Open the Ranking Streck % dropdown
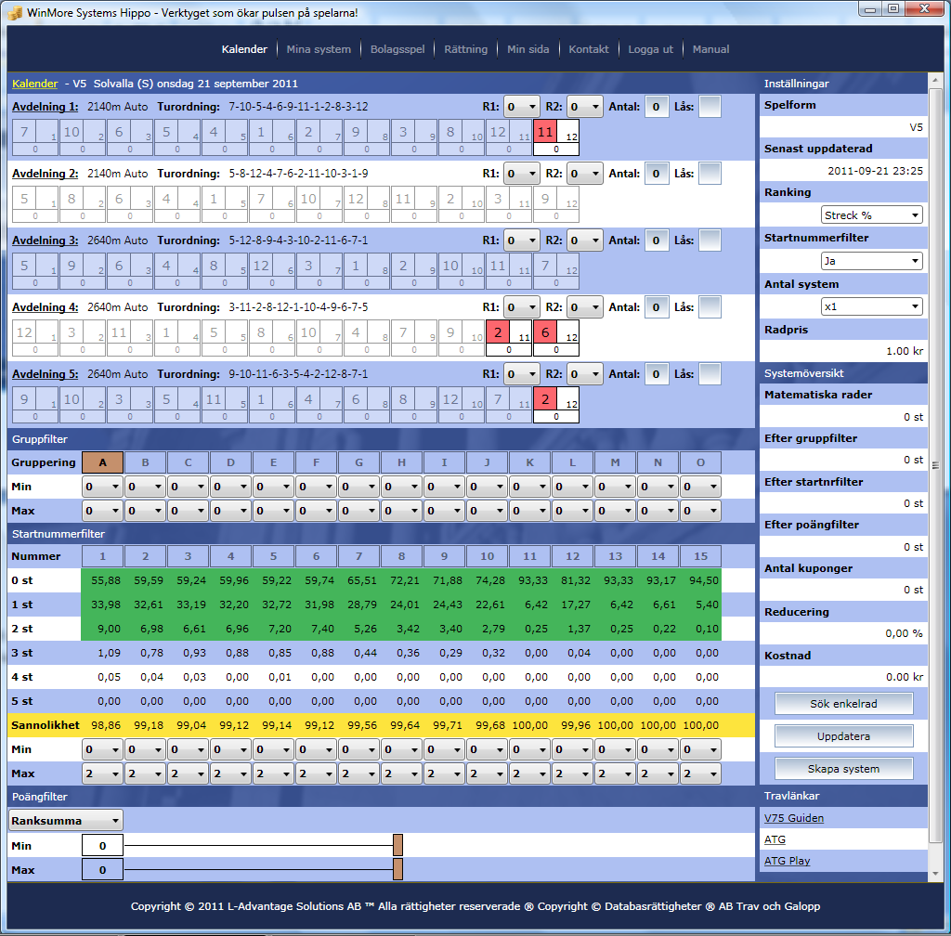 click(x=871, y=215)
